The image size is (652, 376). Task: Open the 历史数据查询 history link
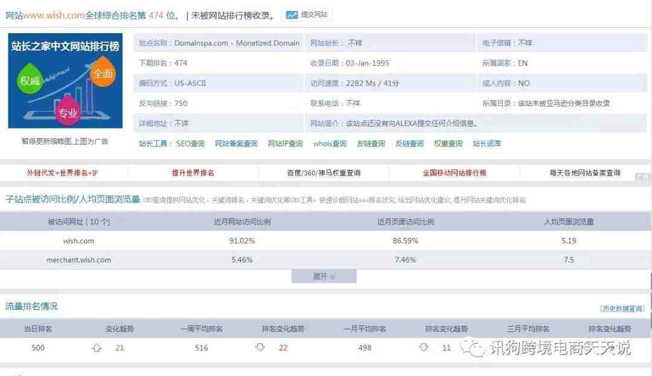click(x=622, y=309)
